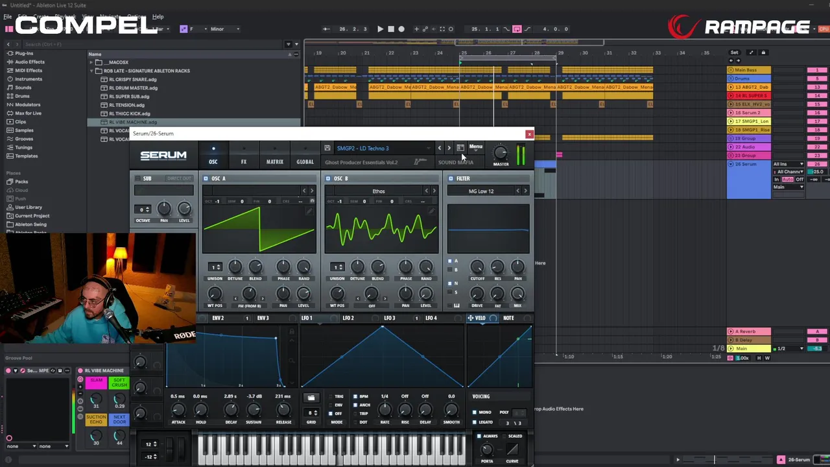Click the VELO drag-assign crosshair icon
The image size is (830, 467).
pos(471,318)
